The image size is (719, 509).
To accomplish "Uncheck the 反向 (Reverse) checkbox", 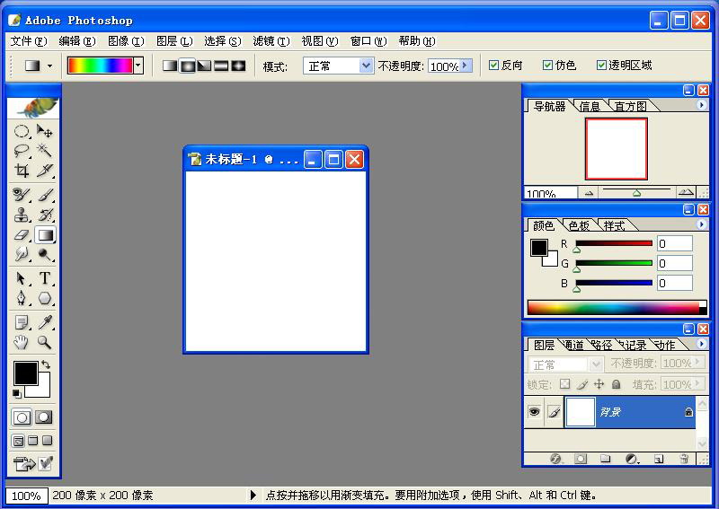I will click(x=493, y=66).
